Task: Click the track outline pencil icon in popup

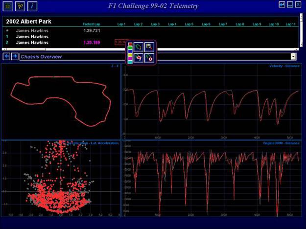Action: coord(139,47)
